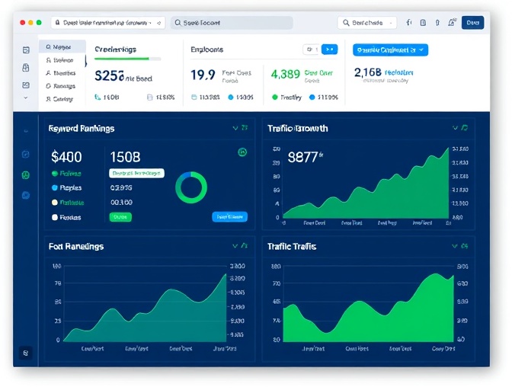Click the magnifier icon in the center search bar
Viewport: 512px width, 390px height.
178,23
